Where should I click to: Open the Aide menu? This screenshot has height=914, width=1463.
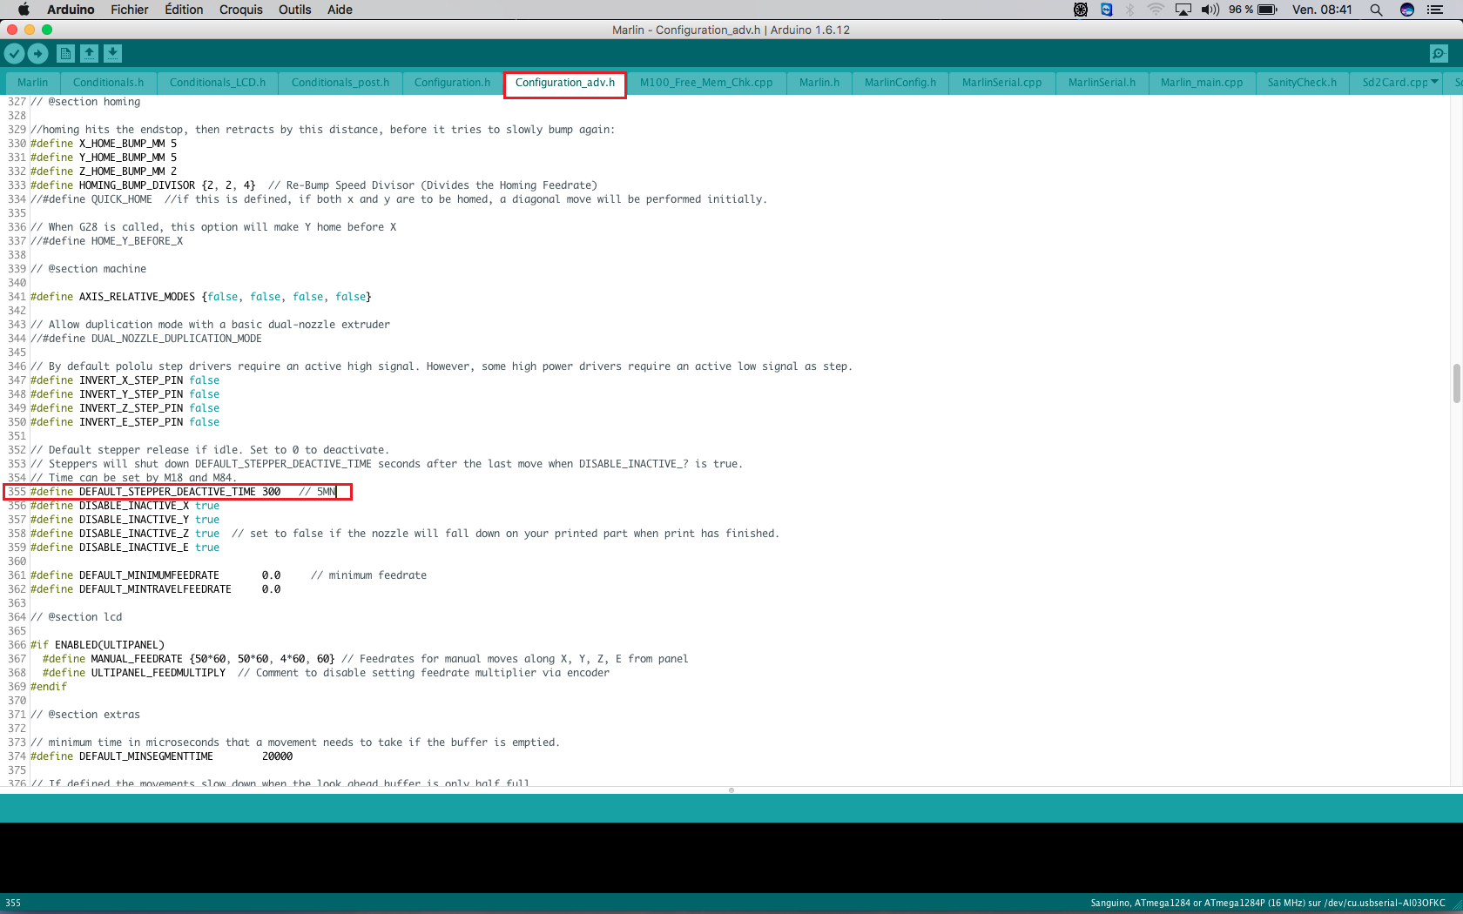click(340, 10)
